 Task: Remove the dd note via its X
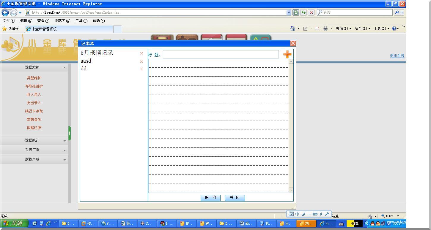point(141,69)
